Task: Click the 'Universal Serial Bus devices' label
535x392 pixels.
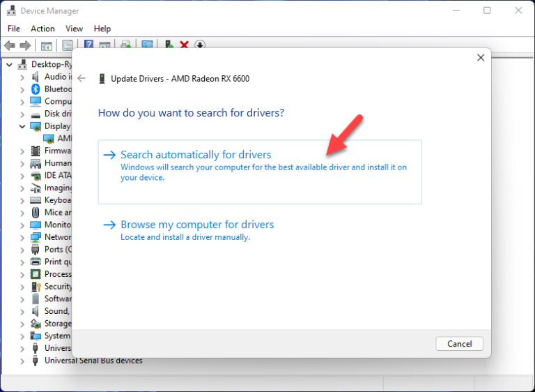Action: tap(93, 361)
